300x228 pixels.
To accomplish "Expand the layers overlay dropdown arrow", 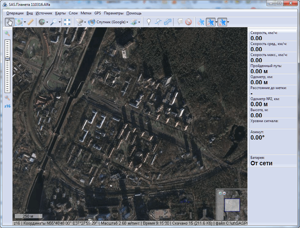I will coord(139,22).
